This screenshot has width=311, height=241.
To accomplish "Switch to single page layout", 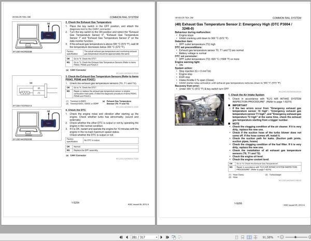I will 236,237.
